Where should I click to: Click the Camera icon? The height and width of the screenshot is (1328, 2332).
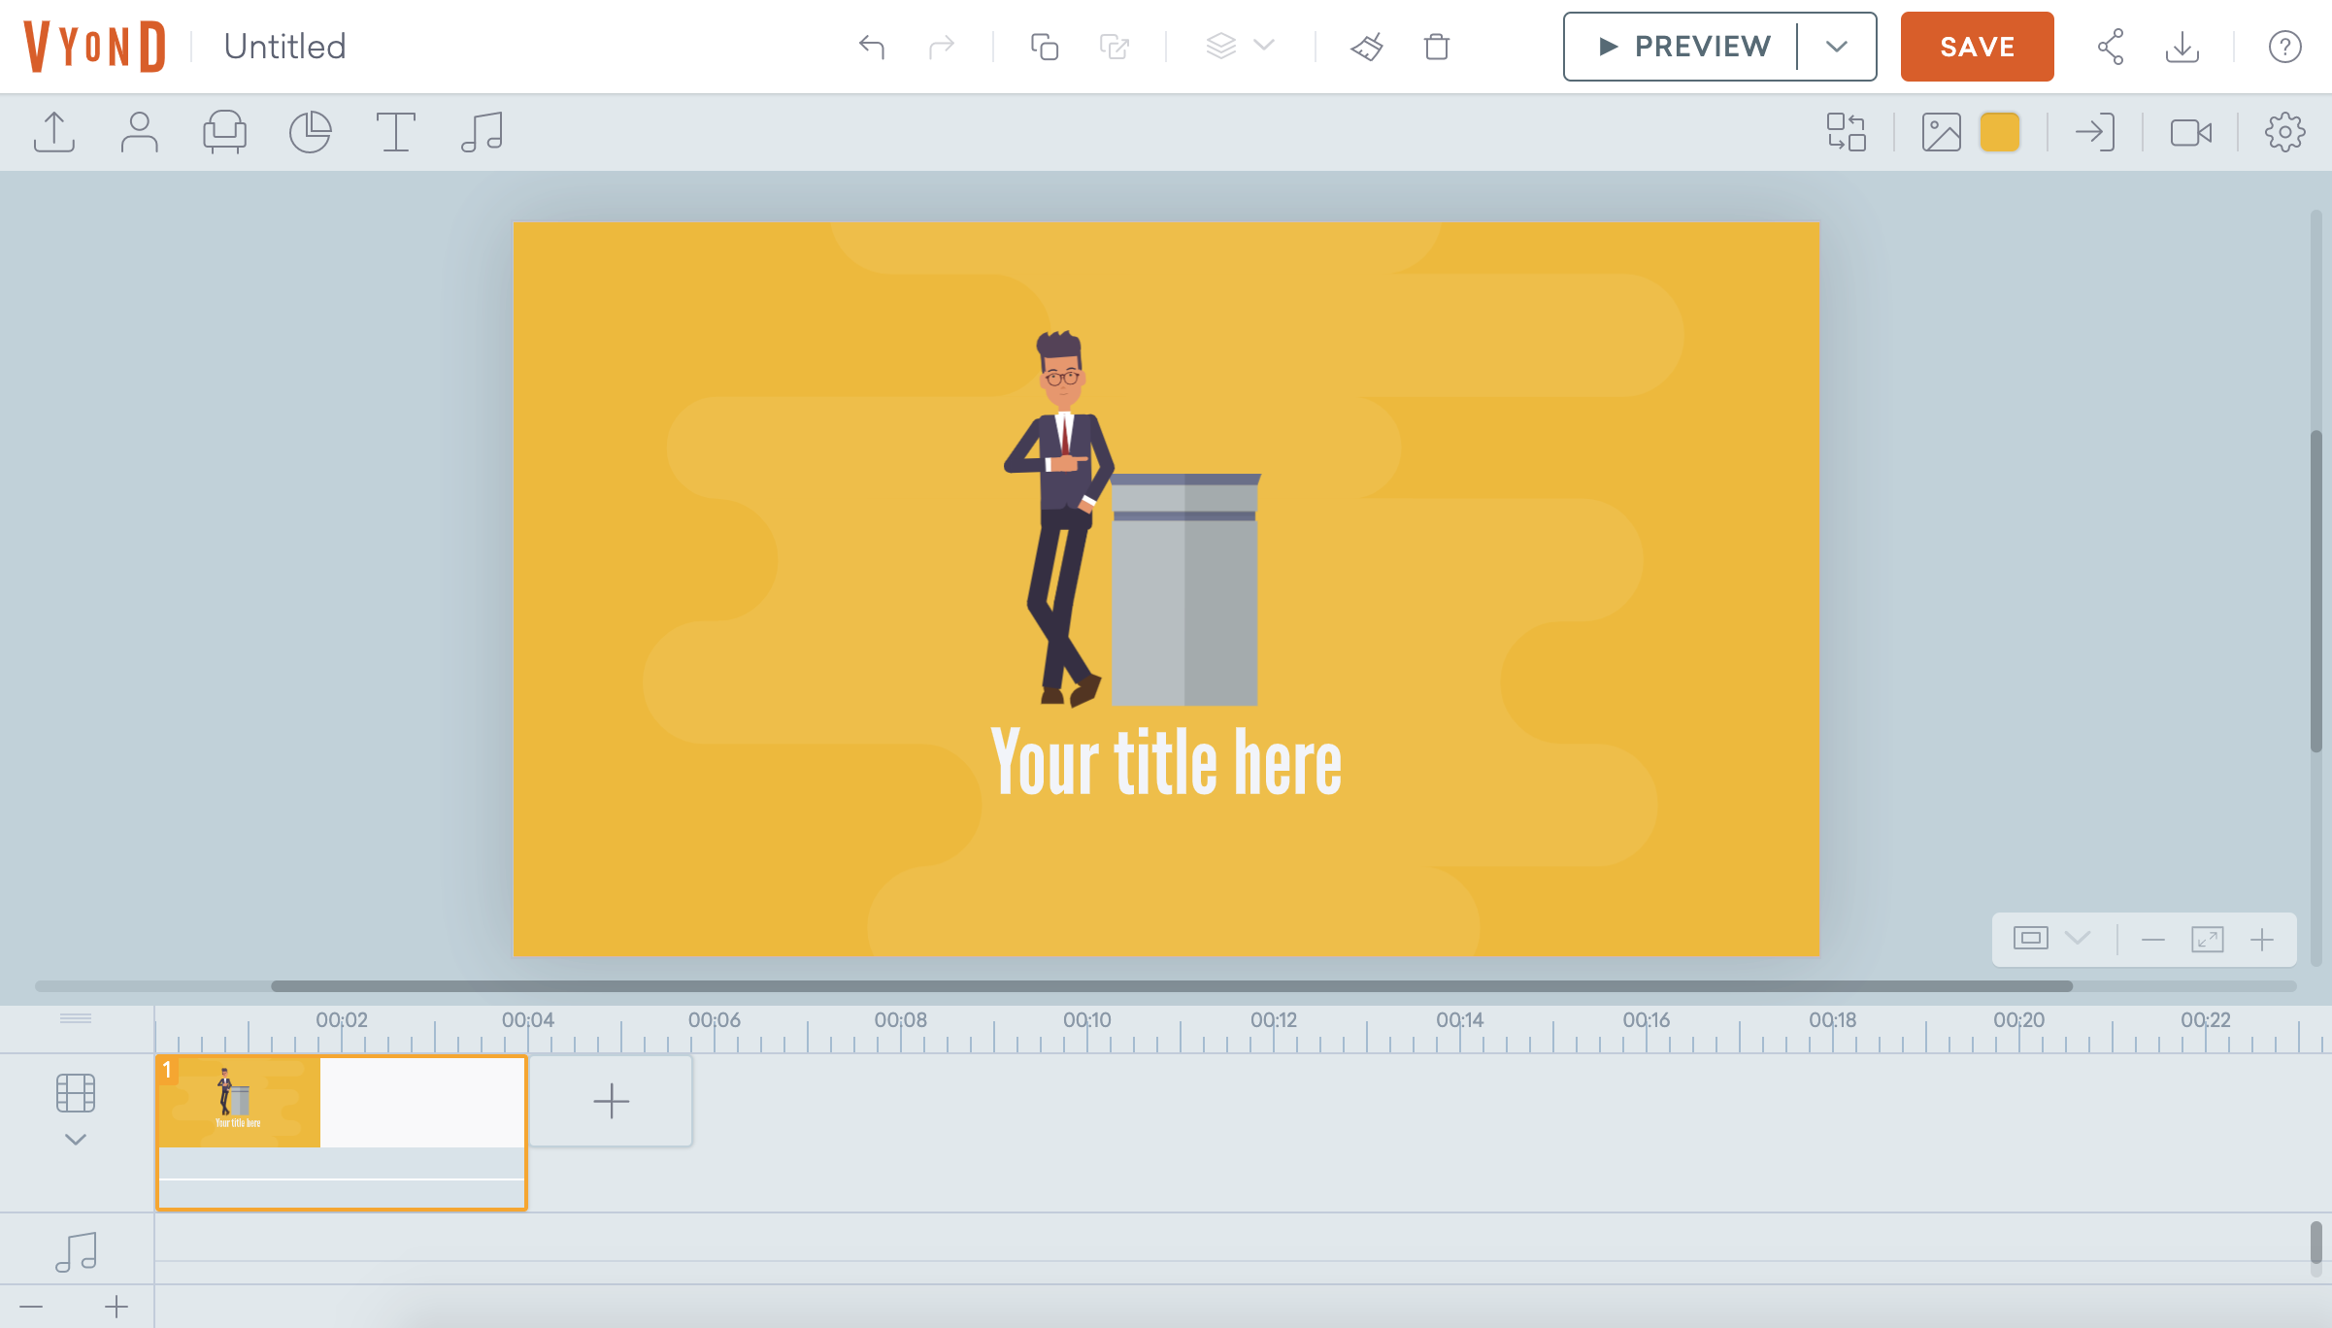point(2190,132)
